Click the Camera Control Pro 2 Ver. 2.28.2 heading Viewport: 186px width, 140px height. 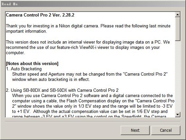tap(40, 15)
